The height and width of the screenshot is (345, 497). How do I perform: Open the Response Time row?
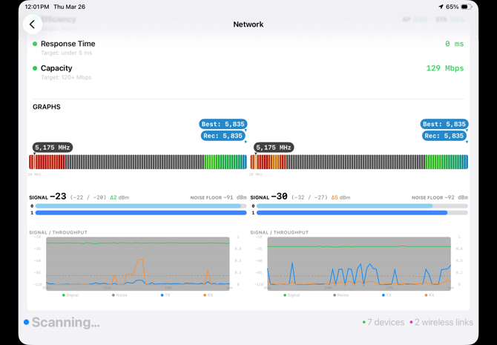pos(249,47)
